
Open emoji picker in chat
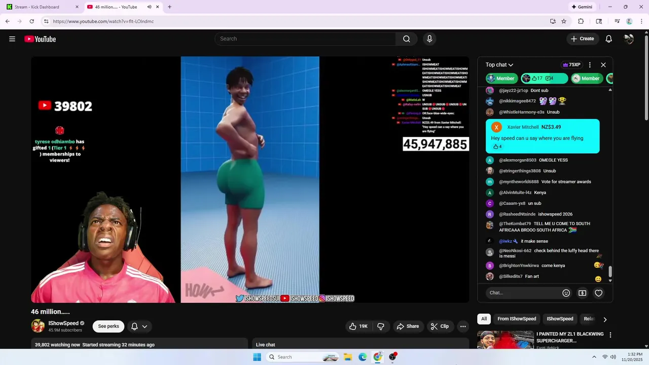(x=566, y=293)
